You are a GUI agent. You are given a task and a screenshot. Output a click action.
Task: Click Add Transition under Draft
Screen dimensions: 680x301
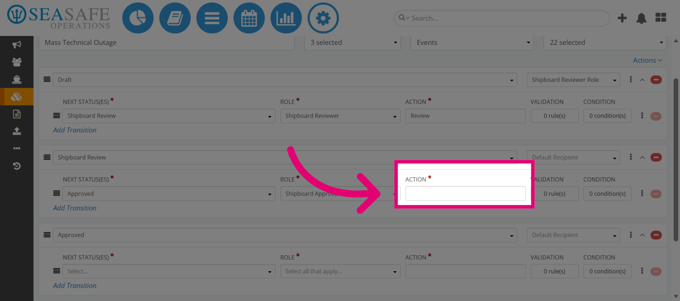(75, 130)
